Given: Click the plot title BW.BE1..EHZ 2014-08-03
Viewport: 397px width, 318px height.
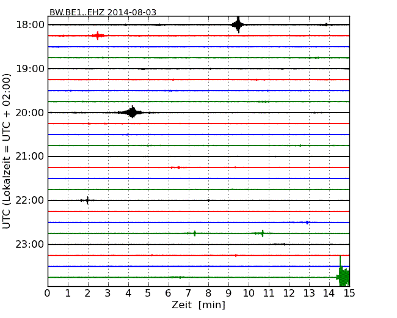Looking at the screenshot, I should click(x=103, y=12).
